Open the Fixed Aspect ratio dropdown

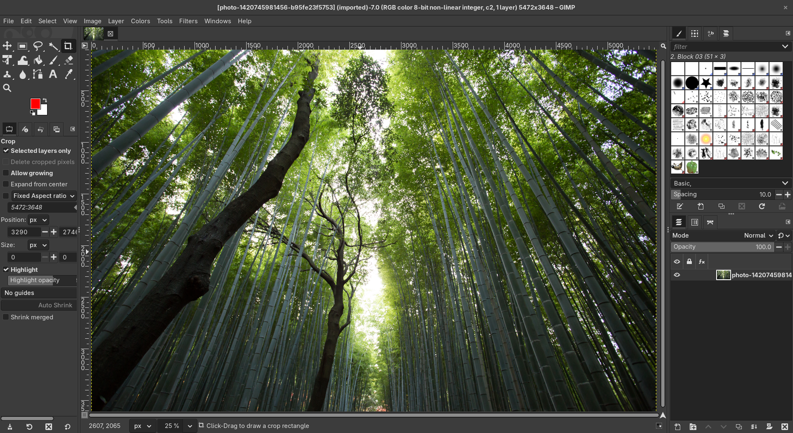43,196
